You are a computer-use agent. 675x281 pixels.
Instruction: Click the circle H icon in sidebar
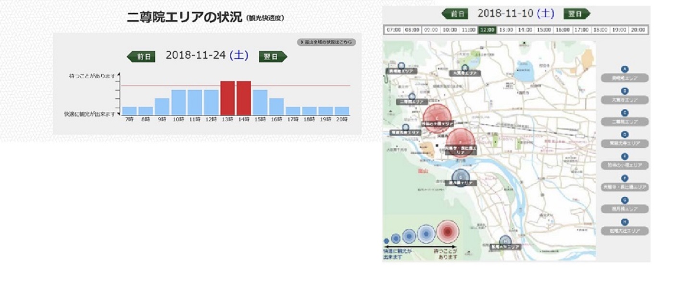tap(625, 222)
